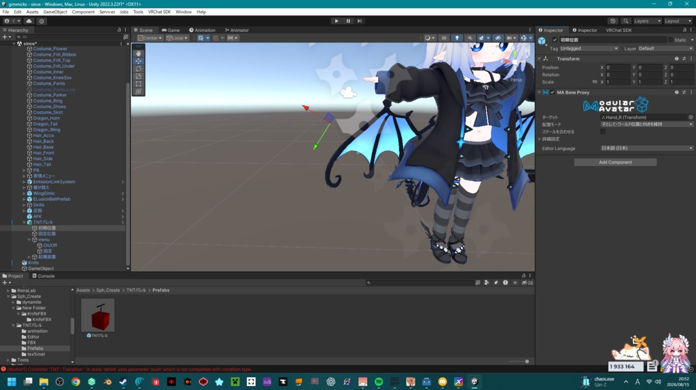Open the 配置モード dropdown

click(x=647, y=125)
